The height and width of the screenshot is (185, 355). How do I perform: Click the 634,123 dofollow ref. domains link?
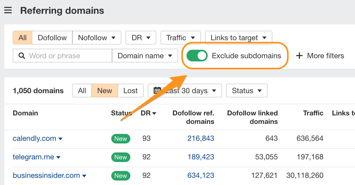pos(201,175)
